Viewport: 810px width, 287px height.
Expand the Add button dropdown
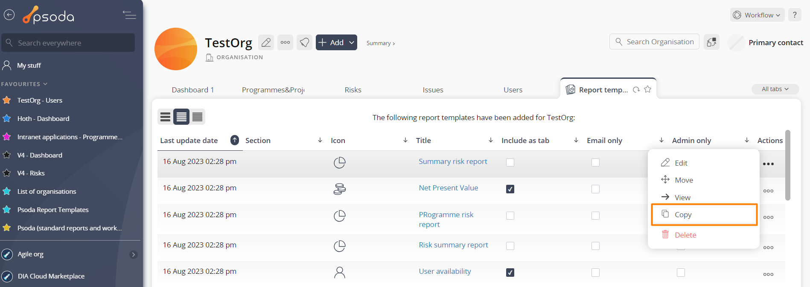pos(352,43)
